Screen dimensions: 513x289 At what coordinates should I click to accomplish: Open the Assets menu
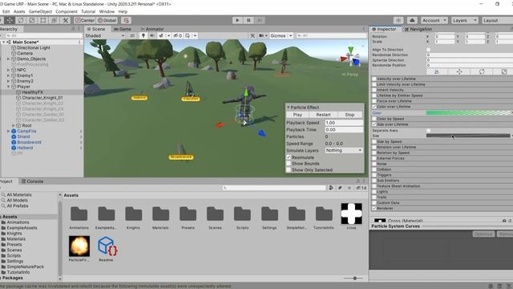(19, 11)
